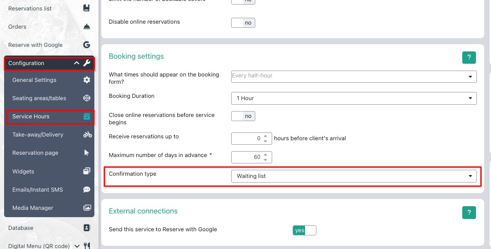491x249 pixels.
Task: Click the Take-away/Delivery bicycle icon
Action: 88,134
